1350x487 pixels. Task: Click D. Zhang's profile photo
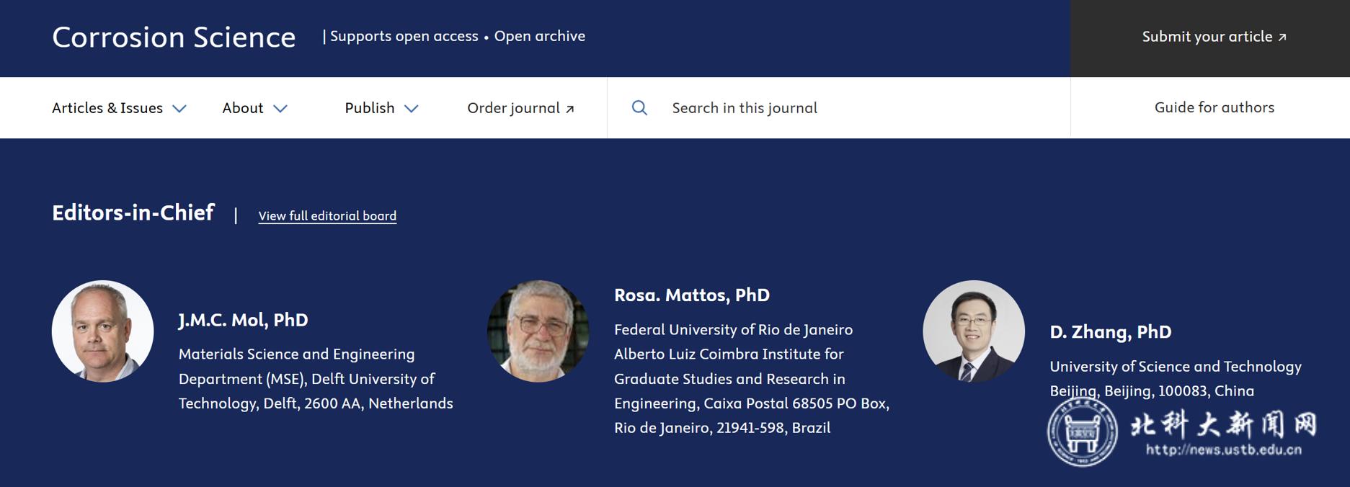(974, 331)
